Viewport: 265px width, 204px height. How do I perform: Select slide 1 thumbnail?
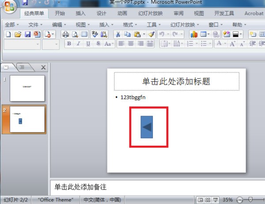[27, 88]
